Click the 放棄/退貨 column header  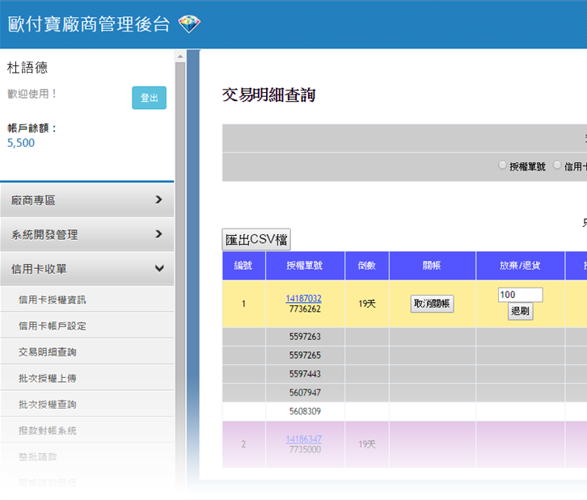521,266
